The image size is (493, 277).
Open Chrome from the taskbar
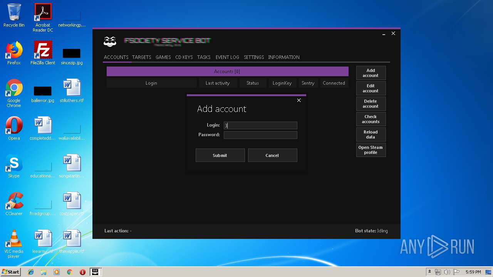pos(70,272)
